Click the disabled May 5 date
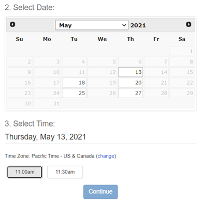 [103, 61]
